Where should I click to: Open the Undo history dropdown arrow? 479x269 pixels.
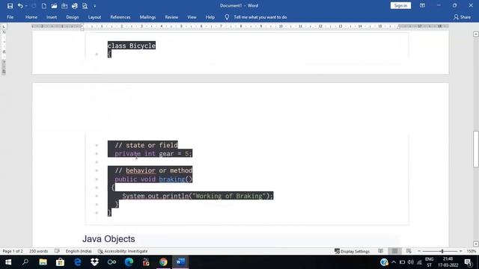(26, 6)
